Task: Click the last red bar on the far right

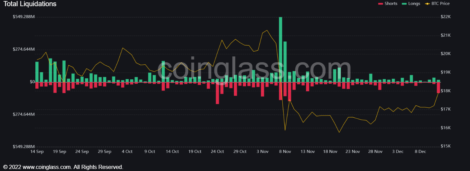Action: pos(438,88)
